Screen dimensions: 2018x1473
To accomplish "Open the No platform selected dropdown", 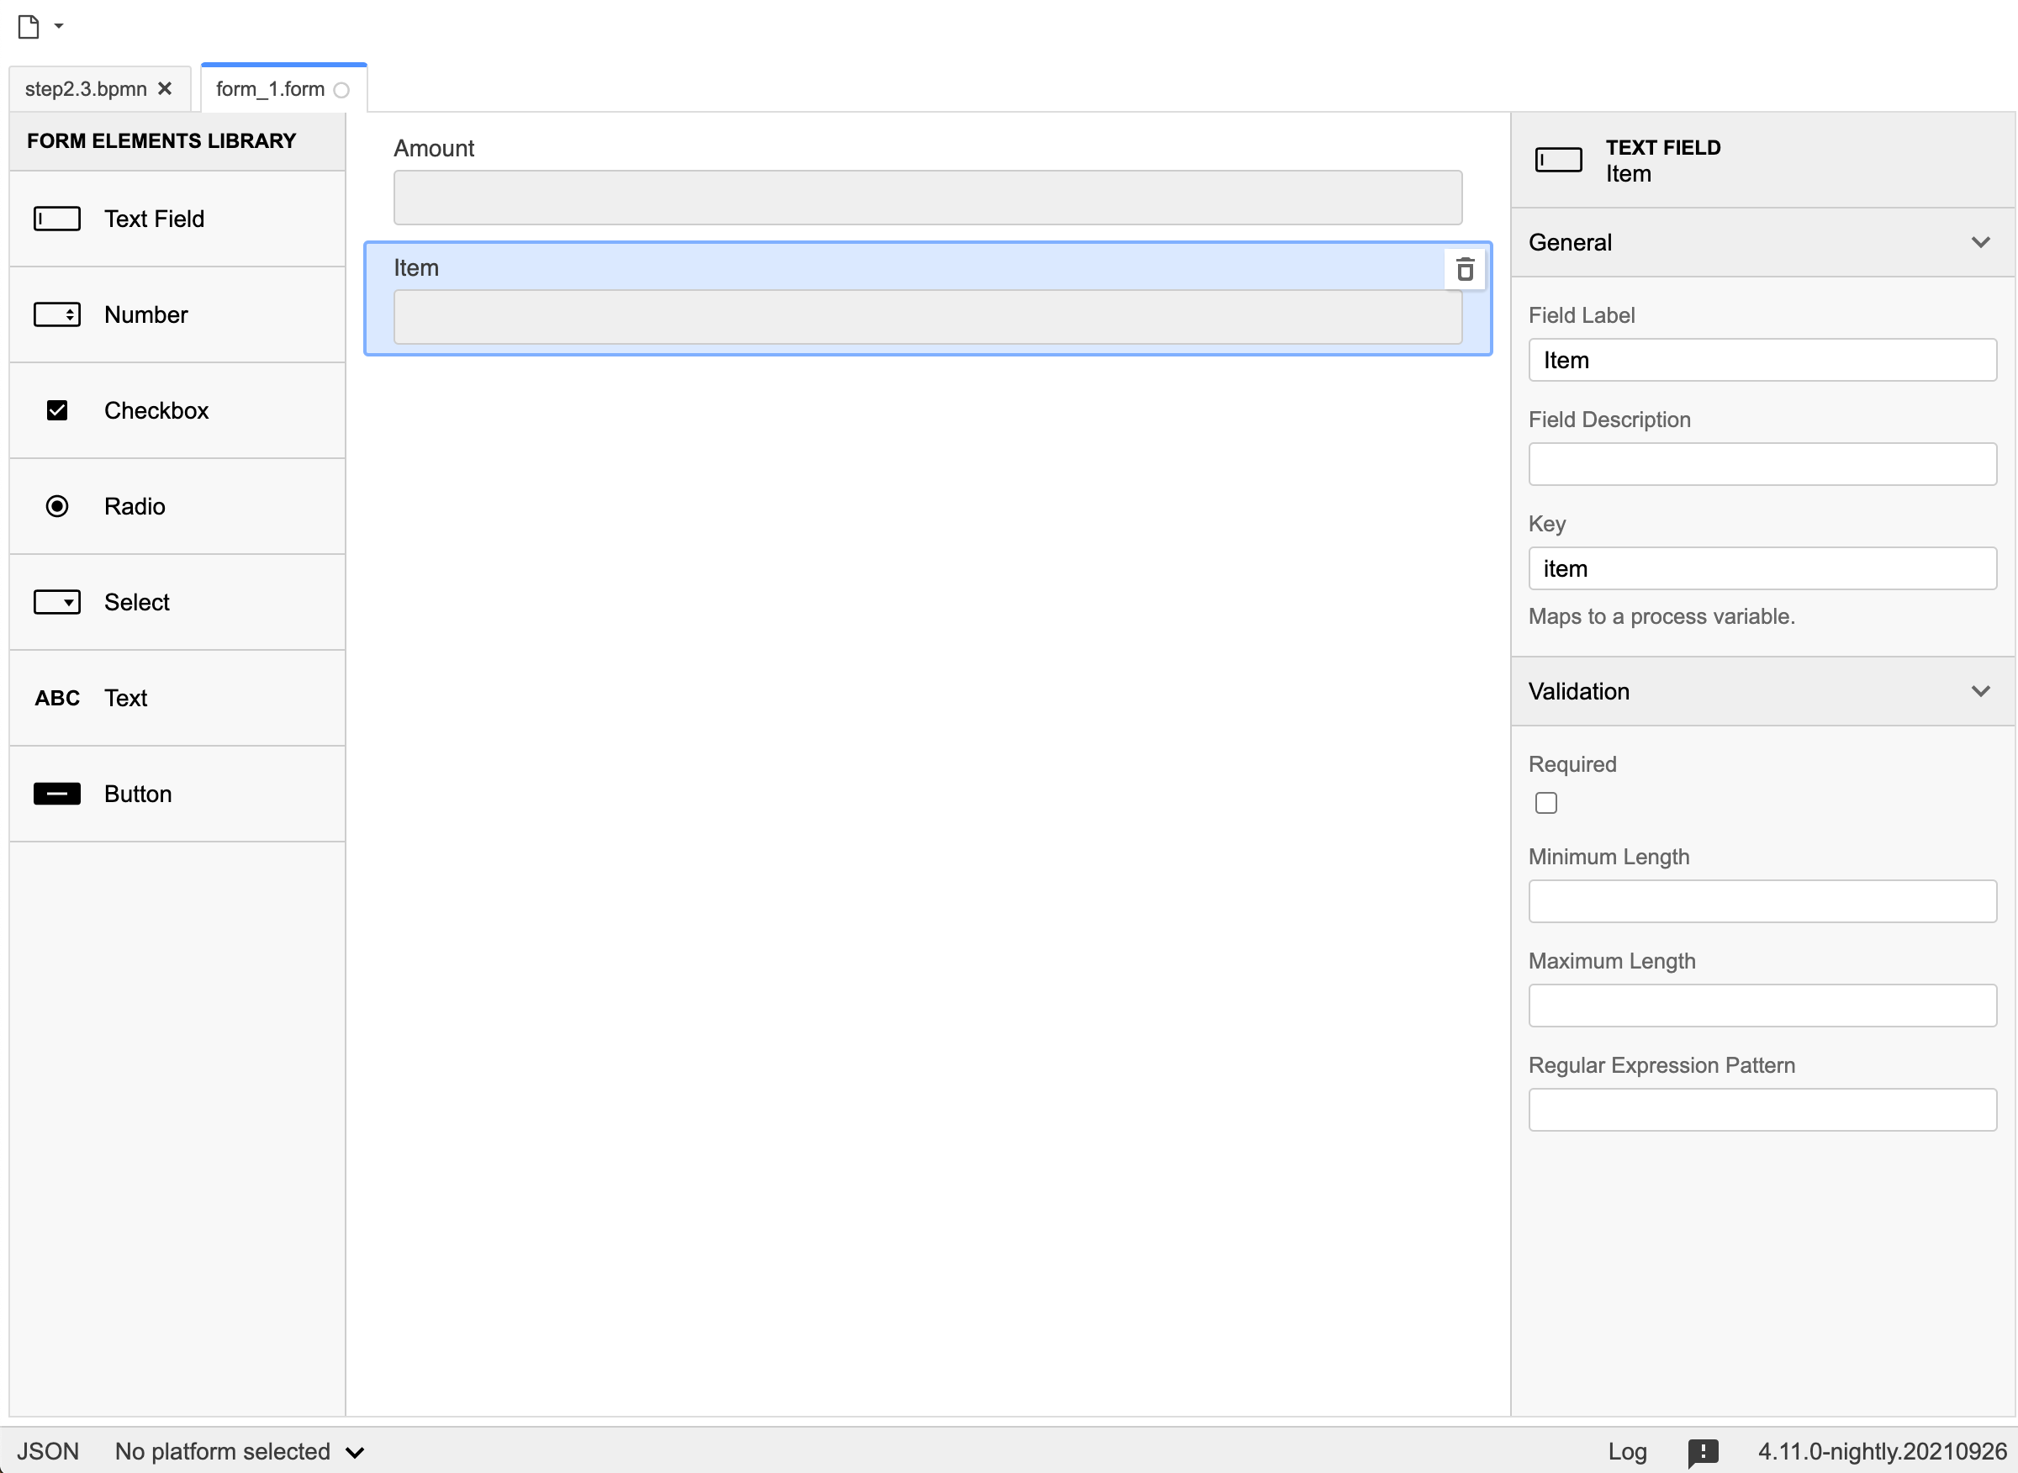I will tap(239, 1452).
